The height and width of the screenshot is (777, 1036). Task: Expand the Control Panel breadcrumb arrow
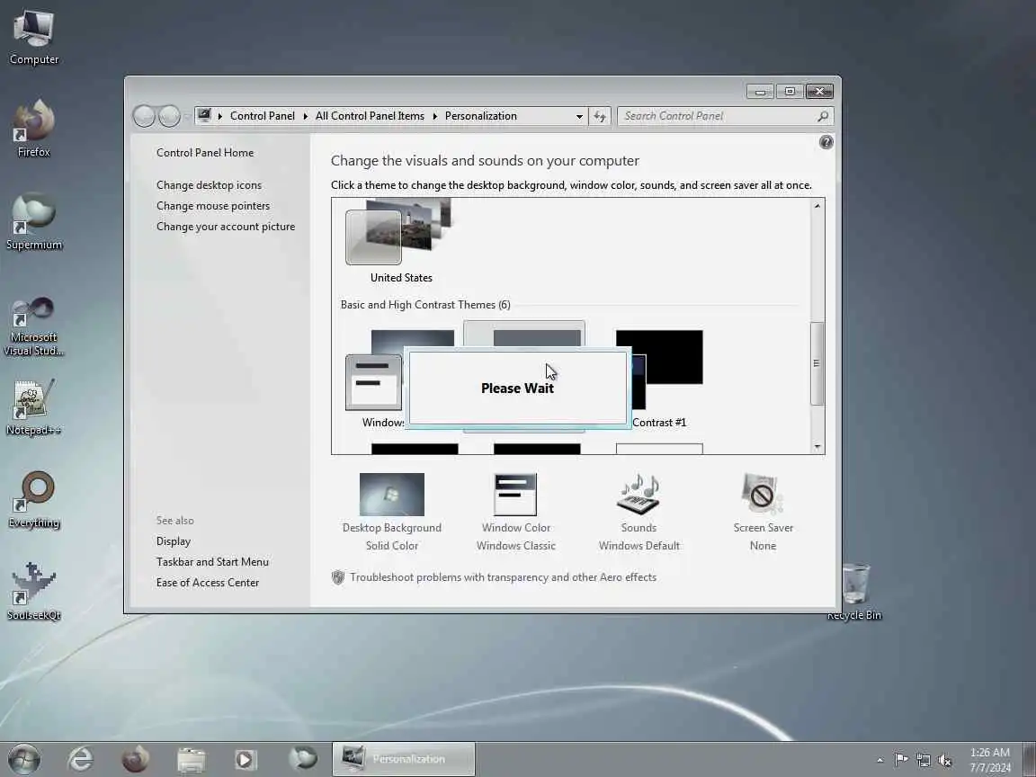pos(305,116)
